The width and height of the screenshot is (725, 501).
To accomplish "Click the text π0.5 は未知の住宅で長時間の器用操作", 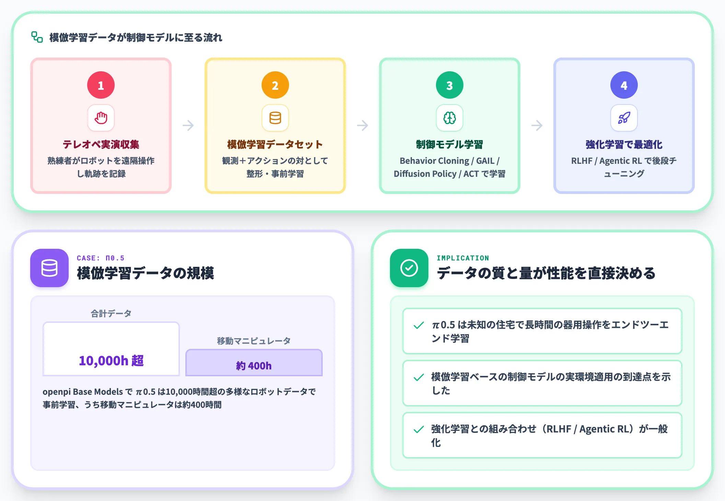I will 551,332.
